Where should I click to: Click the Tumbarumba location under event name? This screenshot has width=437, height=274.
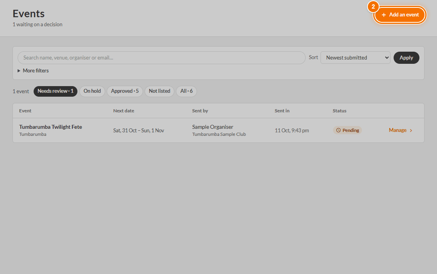(x=32, y=134)
